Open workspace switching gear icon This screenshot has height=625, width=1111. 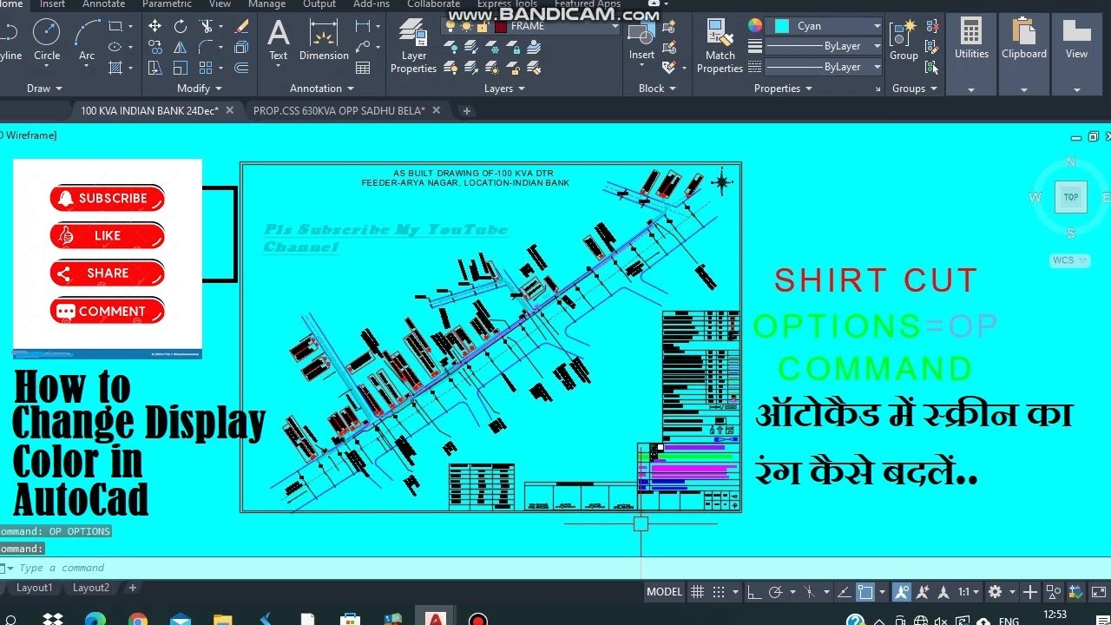pyautogui.click(x=995, y=592)
